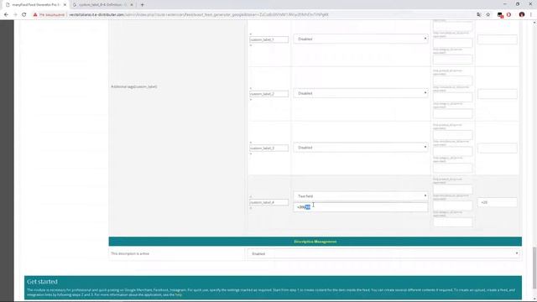Click the rightmost field in custom_label_1 row
Viewport: 537px width, 302px height.
tap(498, 39)
